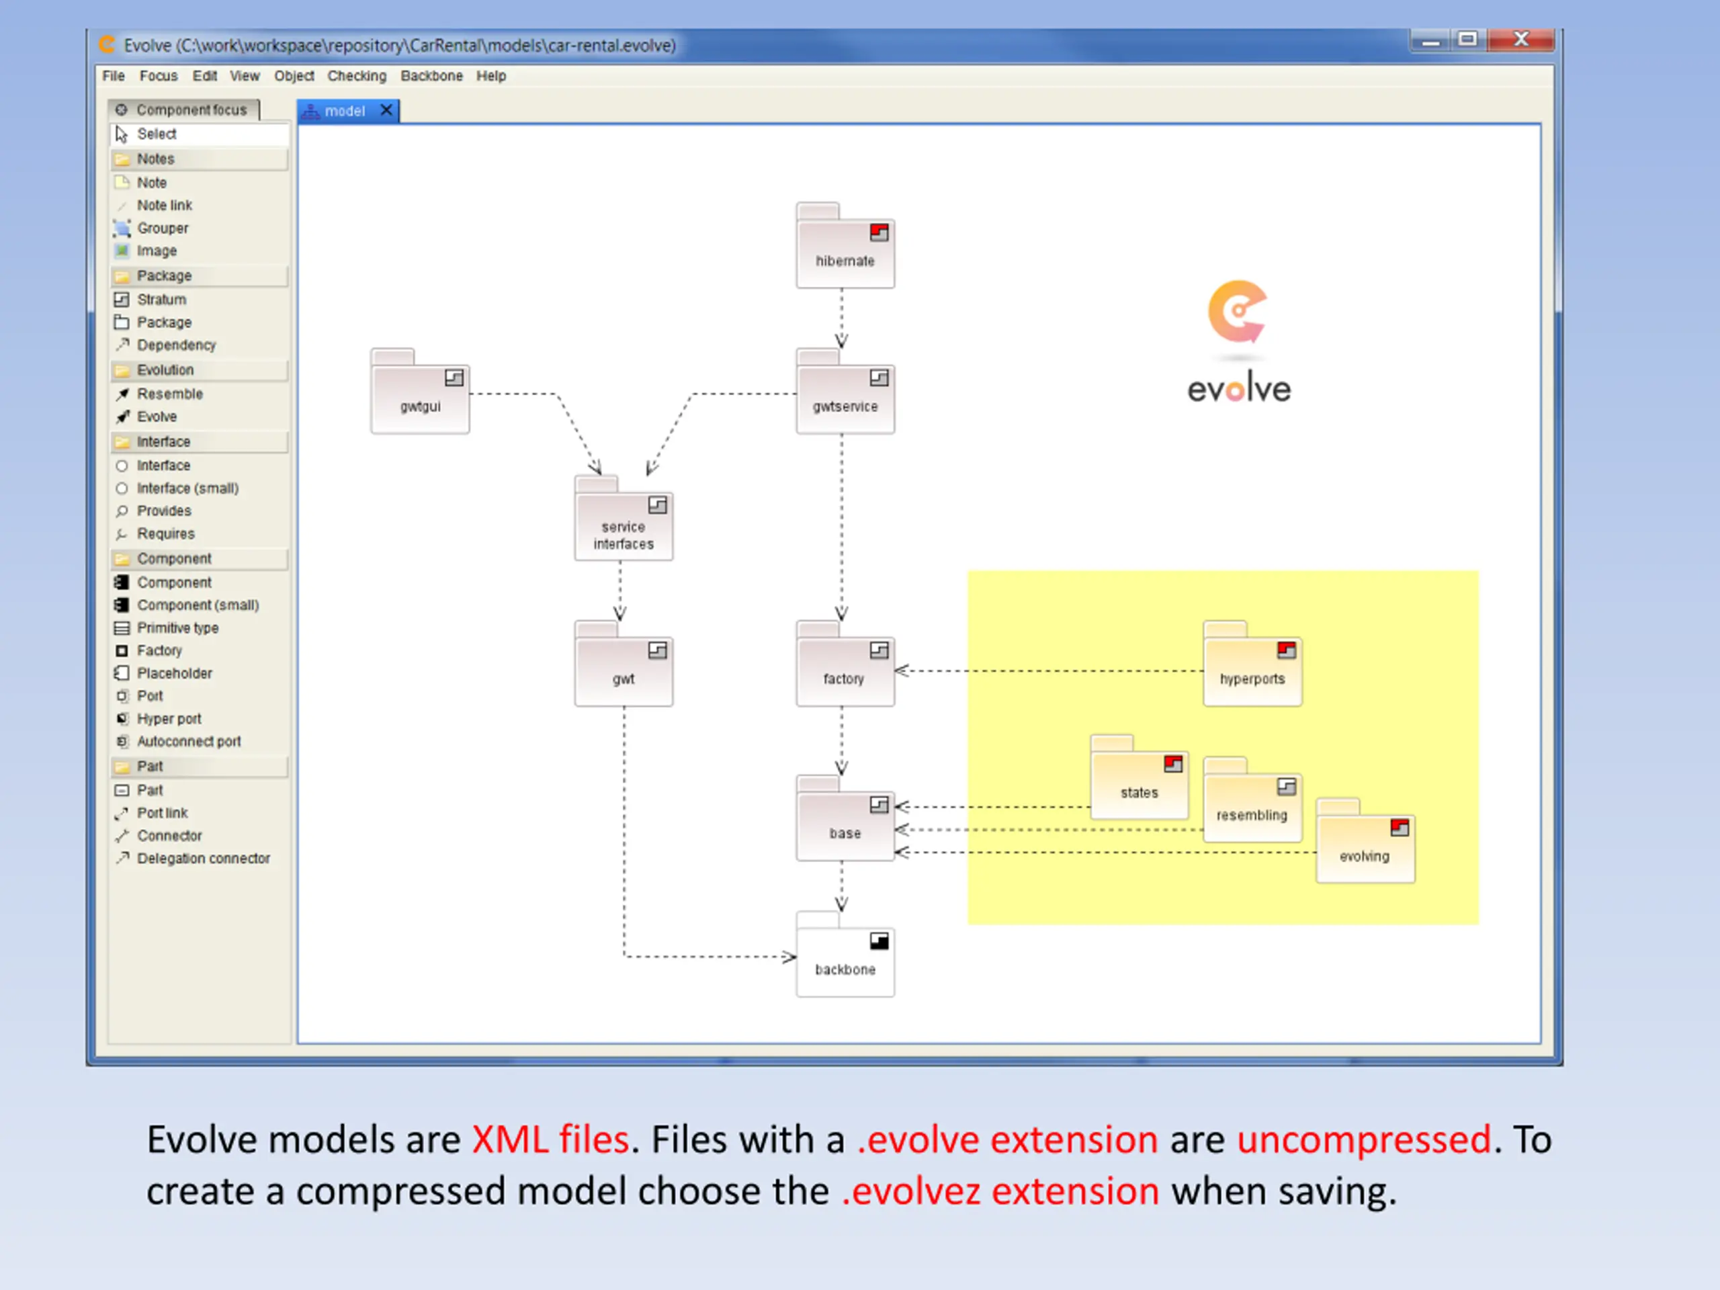Select the Grouper tool icon
1720x1290 pixels.
pyautogui.click(x=122, y=228)
